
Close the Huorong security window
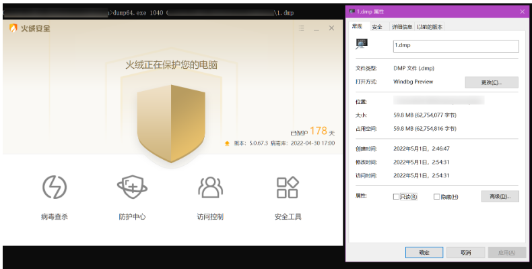coord(331,28)
